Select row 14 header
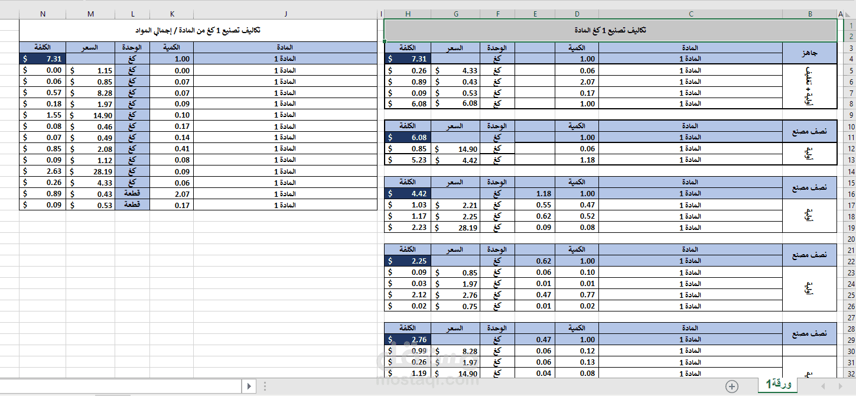 850,171
